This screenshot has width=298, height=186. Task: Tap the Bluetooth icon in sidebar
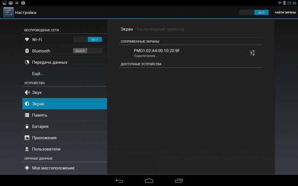(x=27, y=51)
